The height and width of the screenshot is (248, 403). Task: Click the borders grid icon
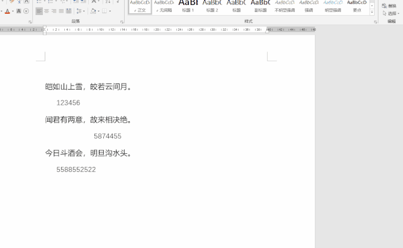pos(105,11)
